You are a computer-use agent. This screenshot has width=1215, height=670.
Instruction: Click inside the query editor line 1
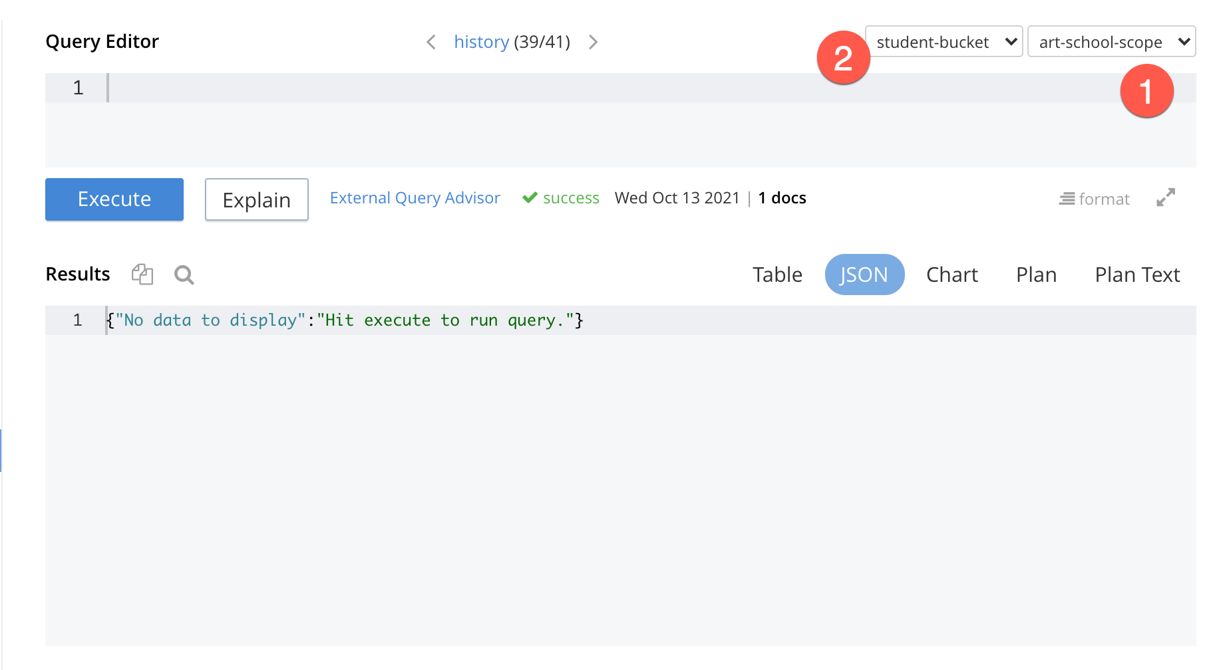pos(266,87)
